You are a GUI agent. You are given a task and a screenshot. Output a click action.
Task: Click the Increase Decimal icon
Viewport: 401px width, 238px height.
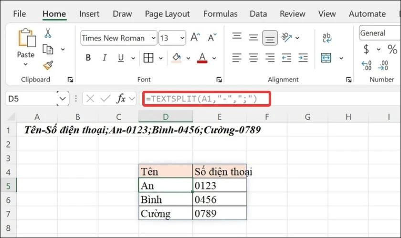point(367,65)
